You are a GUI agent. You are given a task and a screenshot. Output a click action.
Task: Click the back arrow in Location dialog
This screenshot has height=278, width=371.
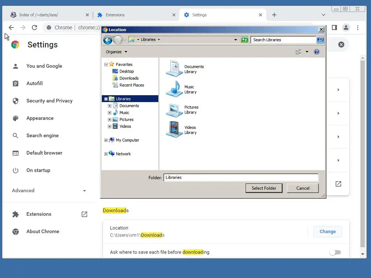tap(108, 40)
